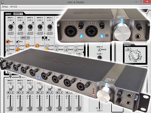Click the DAW 1/2 send knob
The image size is (151, 113).
(x=99, y=57)
